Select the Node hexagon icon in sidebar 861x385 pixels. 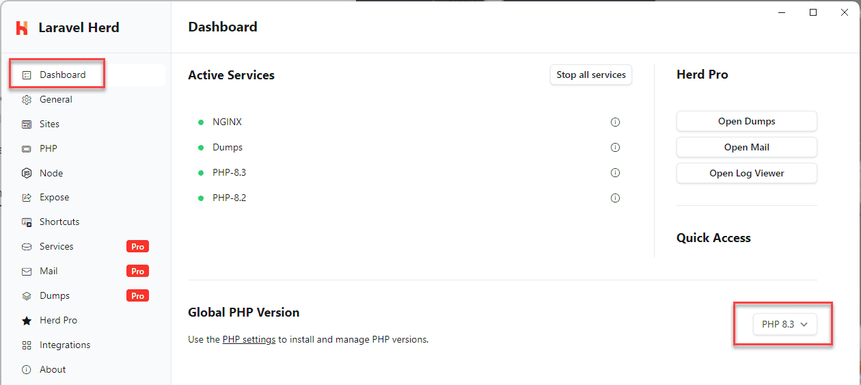tap(27, 174)
